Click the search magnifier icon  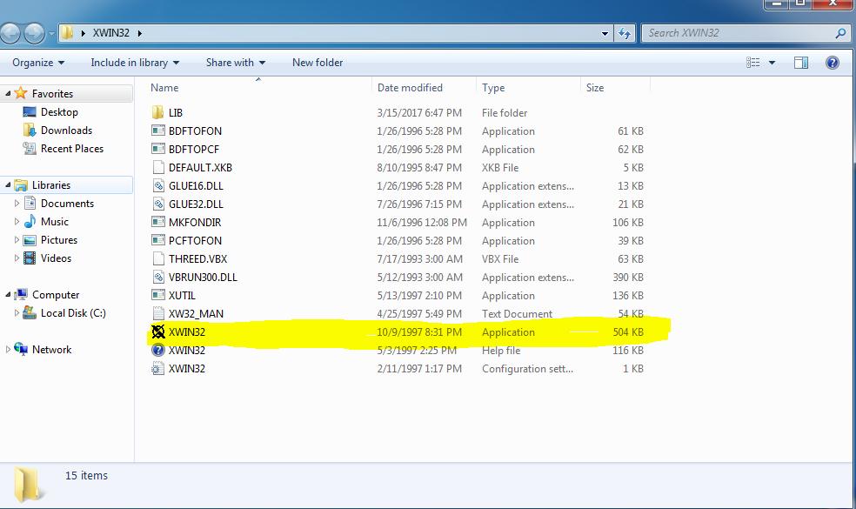840,33
